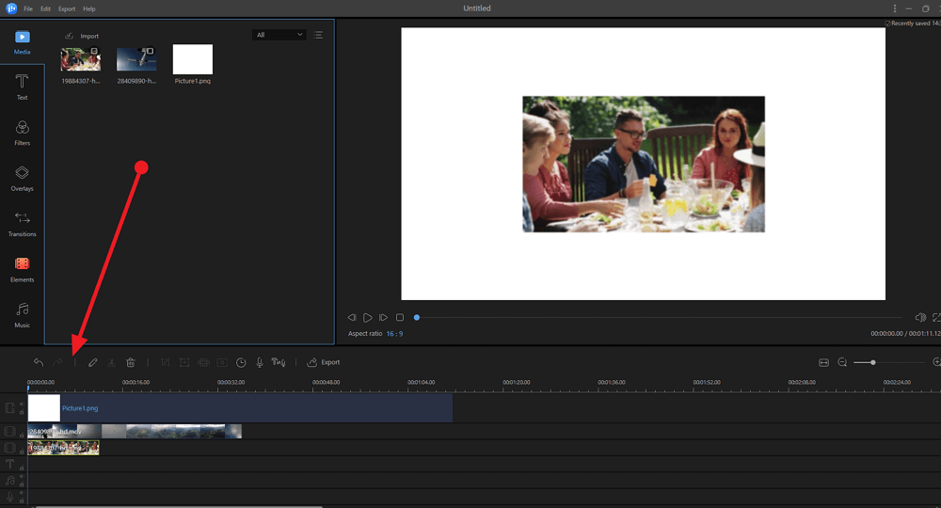Mute the music track

point(22,477)
